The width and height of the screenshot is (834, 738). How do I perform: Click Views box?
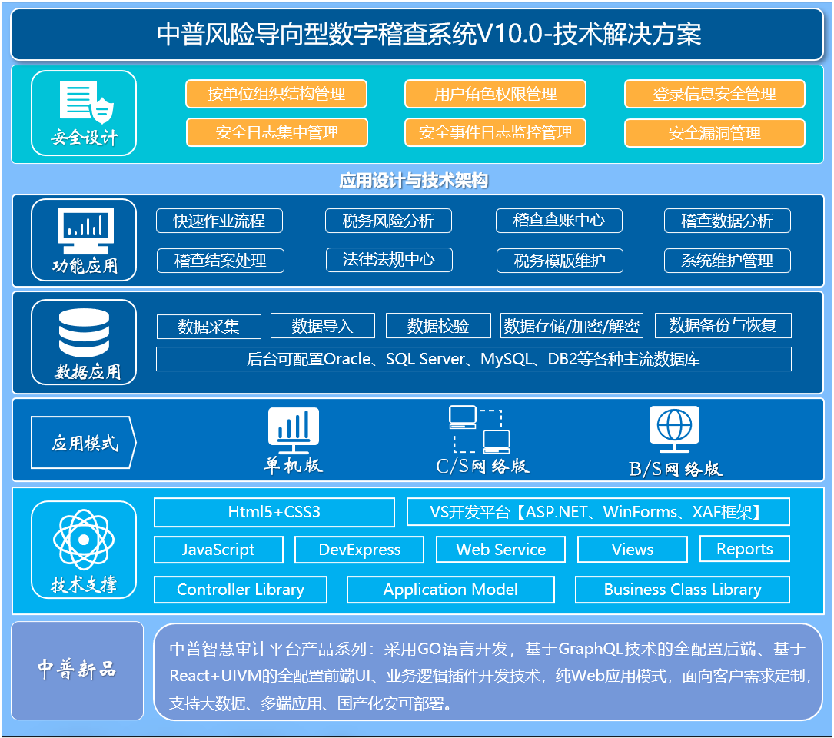point(633,549)
